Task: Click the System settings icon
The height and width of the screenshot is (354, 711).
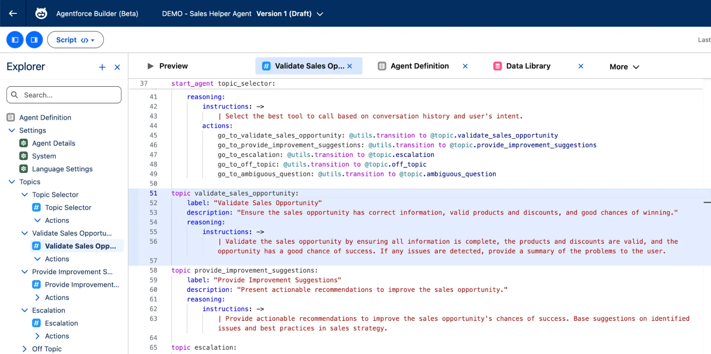Action: [x=23, y=156]
